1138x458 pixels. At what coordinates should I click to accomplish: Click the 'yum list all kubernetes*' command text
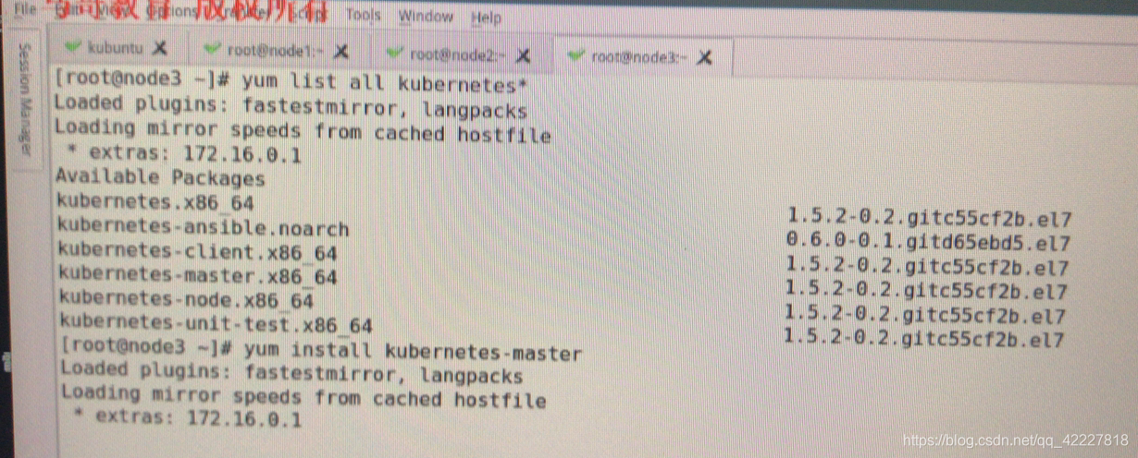click(385, 83)
